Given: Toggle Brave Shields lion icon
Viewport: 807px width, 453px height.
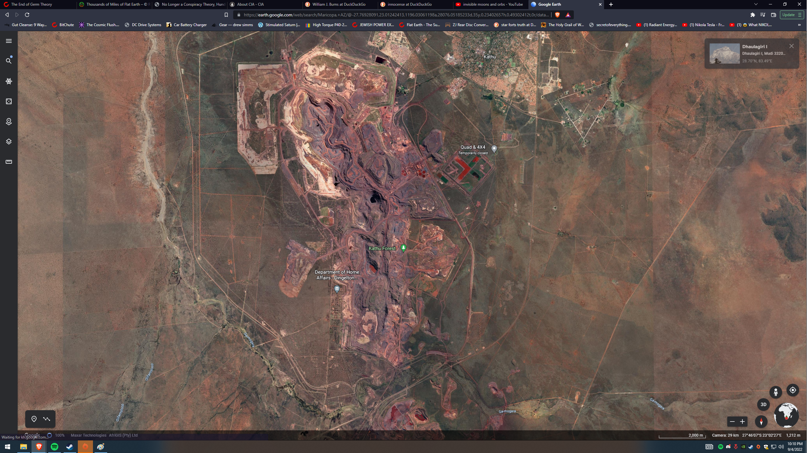Looking at the screenshot, I should click(557, 15).
